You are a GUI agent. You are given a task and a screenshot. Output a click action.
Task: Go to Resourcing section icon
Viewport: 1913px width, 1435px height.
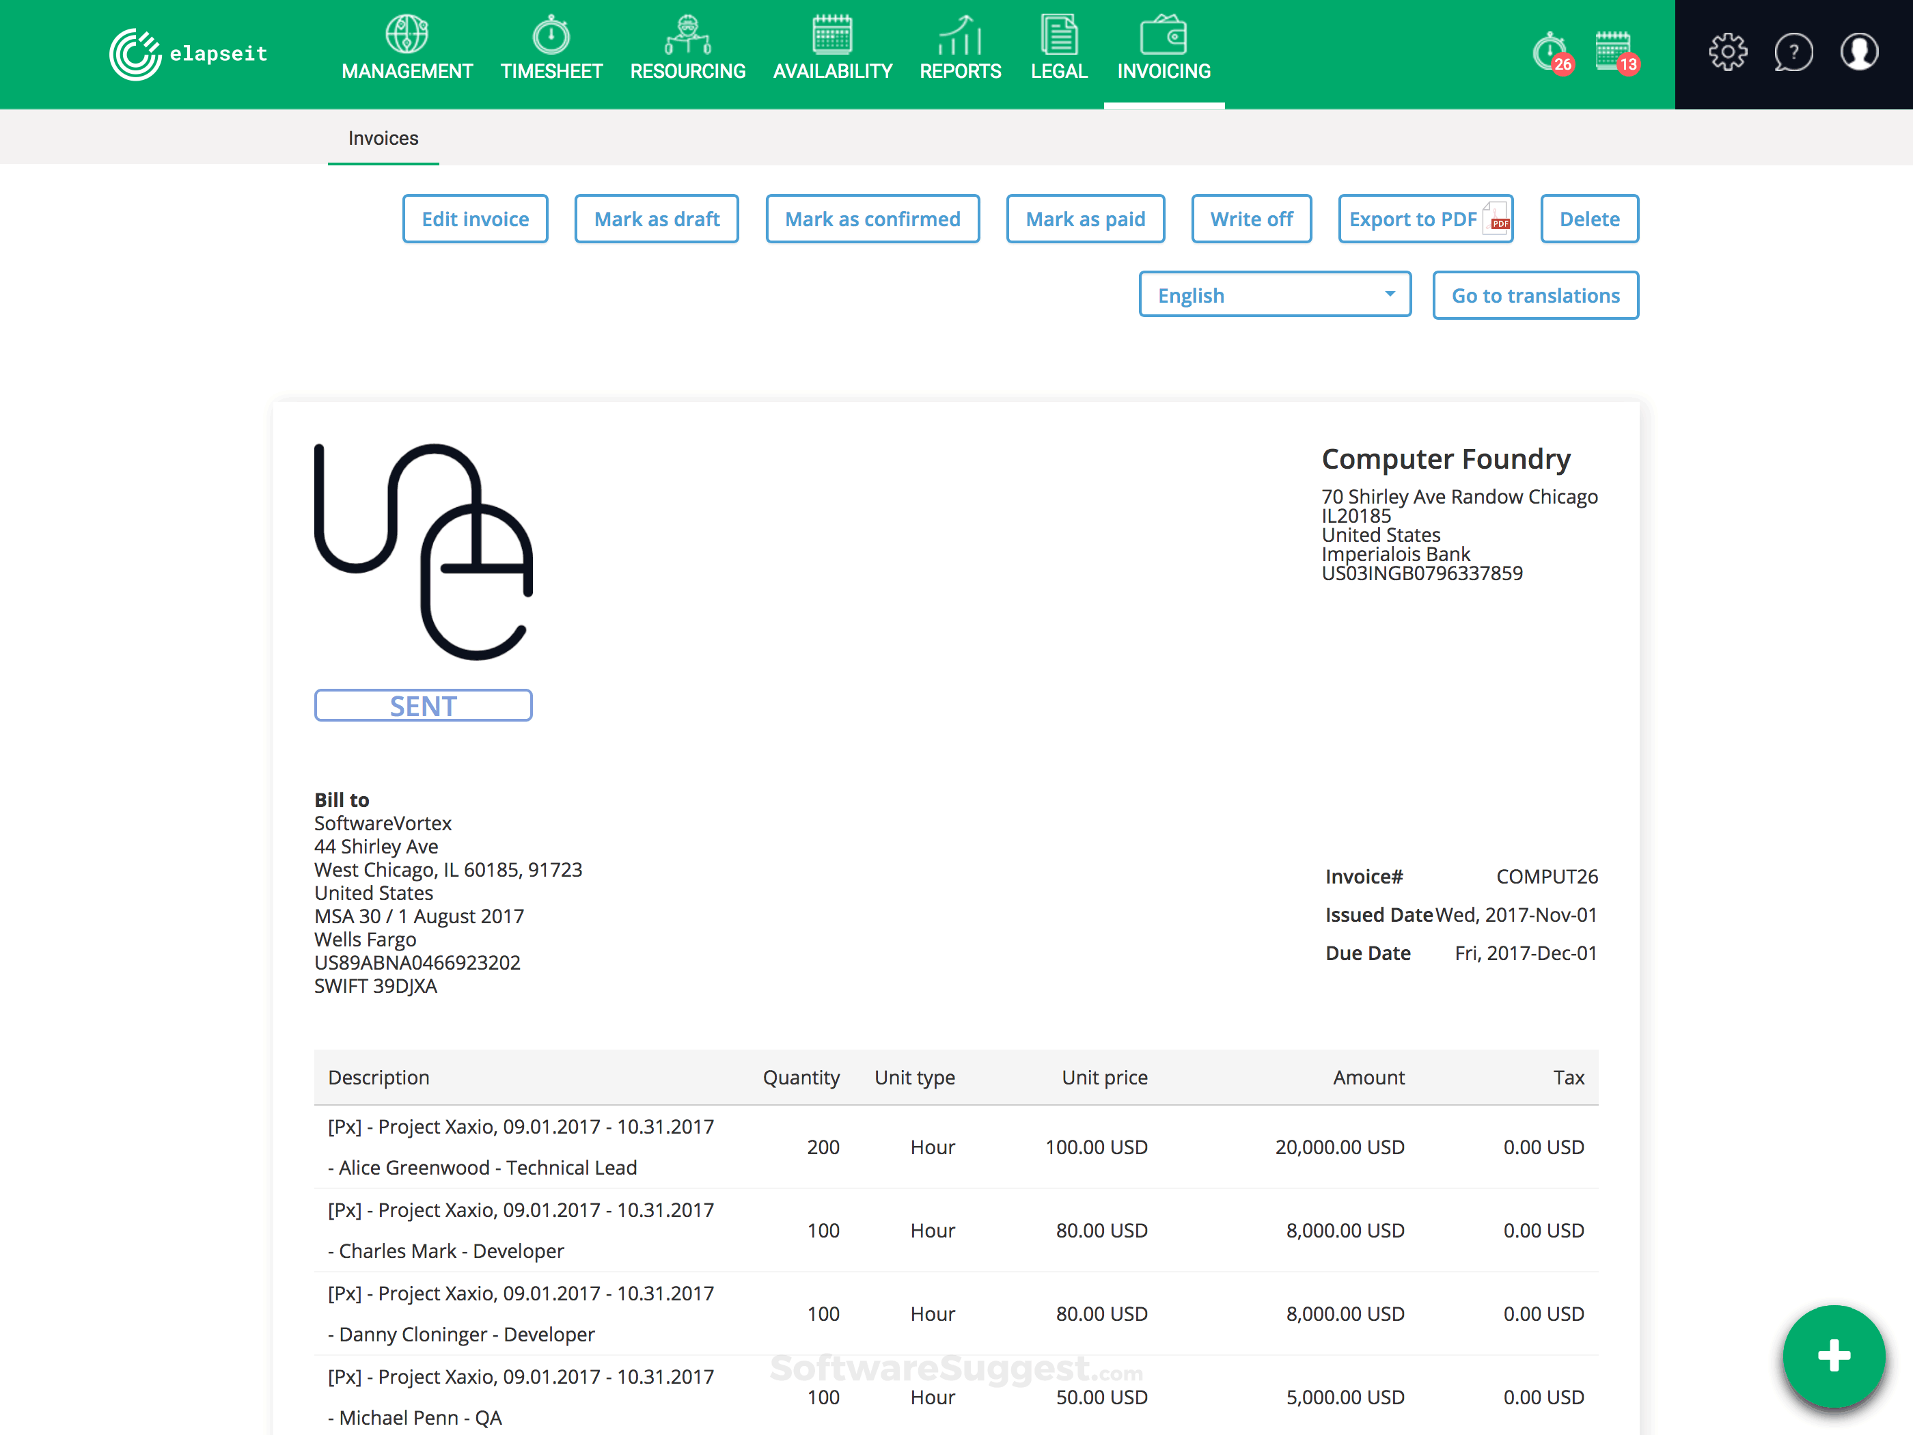pyautogui.click(x=687, y=35)
